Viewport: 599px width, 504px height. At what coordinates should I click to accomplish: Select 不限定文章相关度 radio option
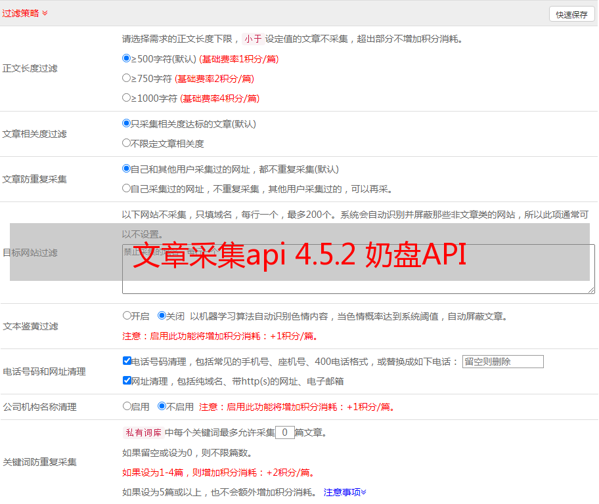[x=127, y=143]
